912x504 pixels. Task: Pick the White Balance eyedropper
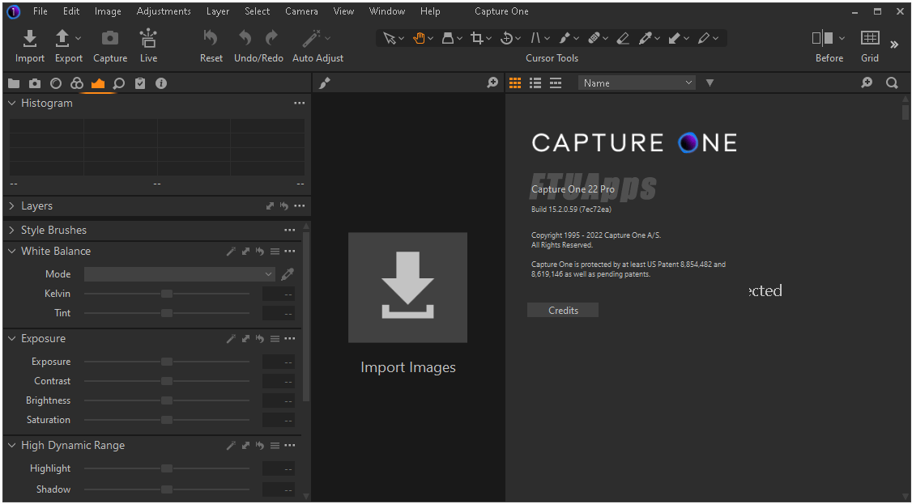[x=287, y=274]
